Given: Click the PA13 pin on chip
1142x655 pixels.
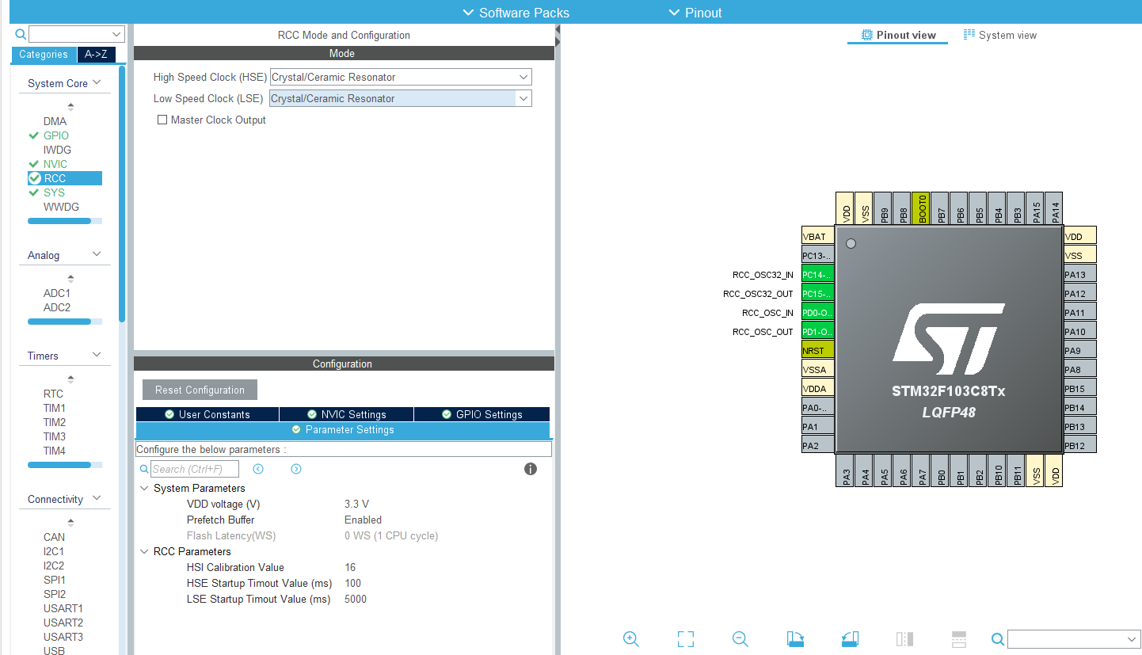Looking at the screenshot, I should click(x=1080, y=275).
